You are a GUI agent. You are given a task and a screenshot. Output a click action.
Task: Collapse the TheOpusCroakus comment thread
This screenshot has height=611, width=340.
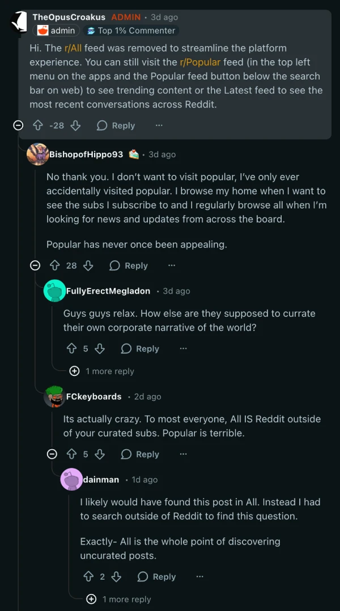[x=18, y=125]
